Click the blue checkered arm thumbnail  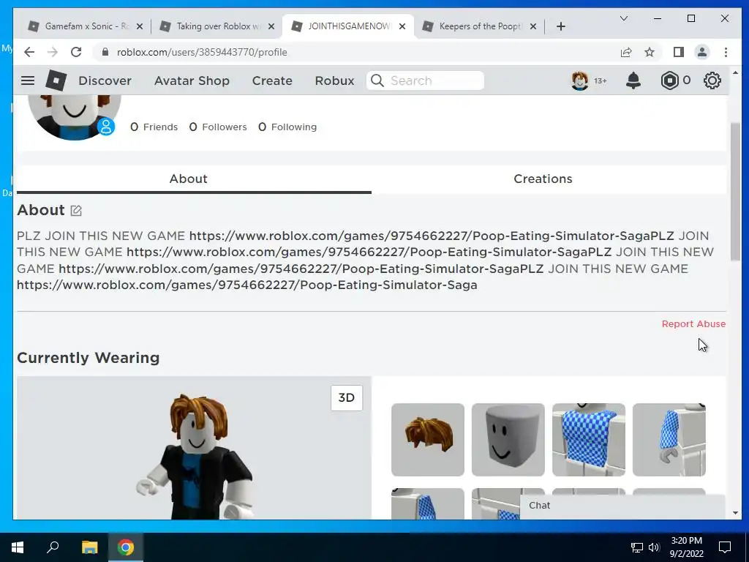[x=669, y=440]
